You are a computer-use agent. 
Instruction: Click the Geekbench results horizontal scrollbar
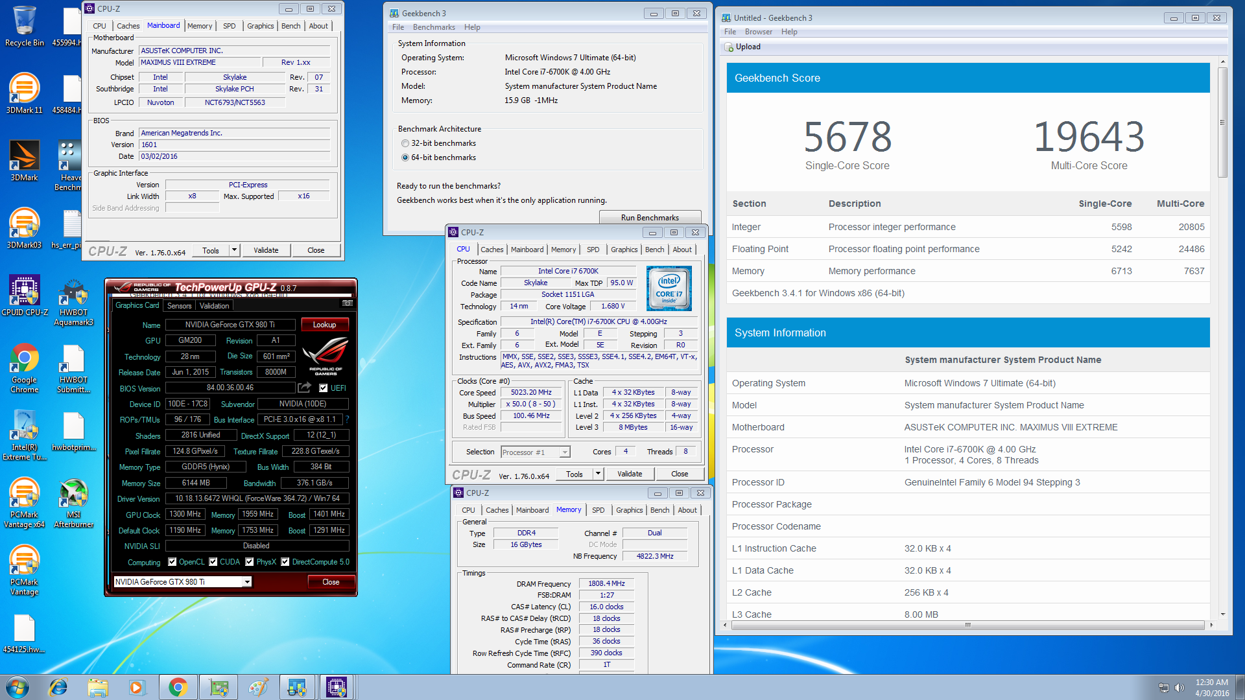(967, 625)
